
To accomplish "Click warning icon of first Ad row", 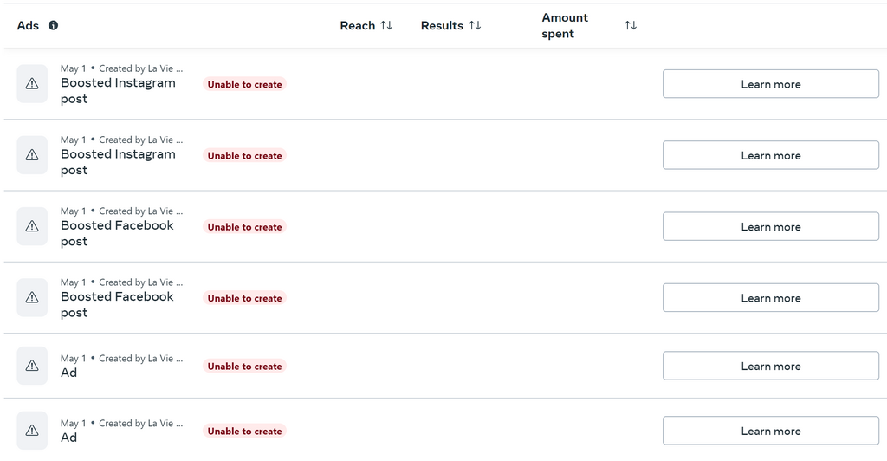I will 32,366.
